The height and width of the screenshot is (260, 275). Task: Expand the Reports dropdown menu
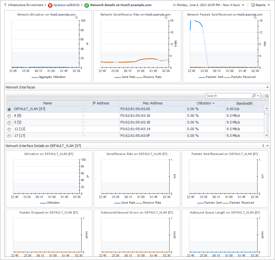coord(269,5)
